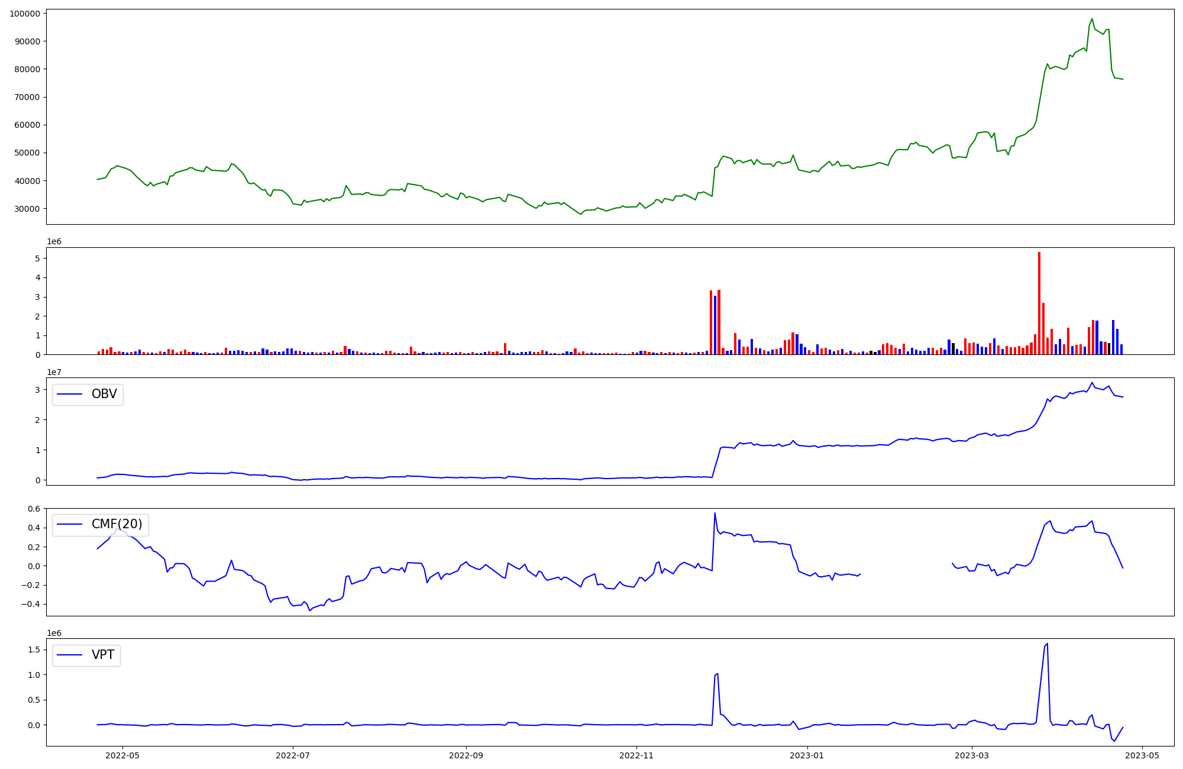Click the 2023-01 x-axis date label
The height and width of the screenshot is (769, 1183).
click(x=807, y=755)
